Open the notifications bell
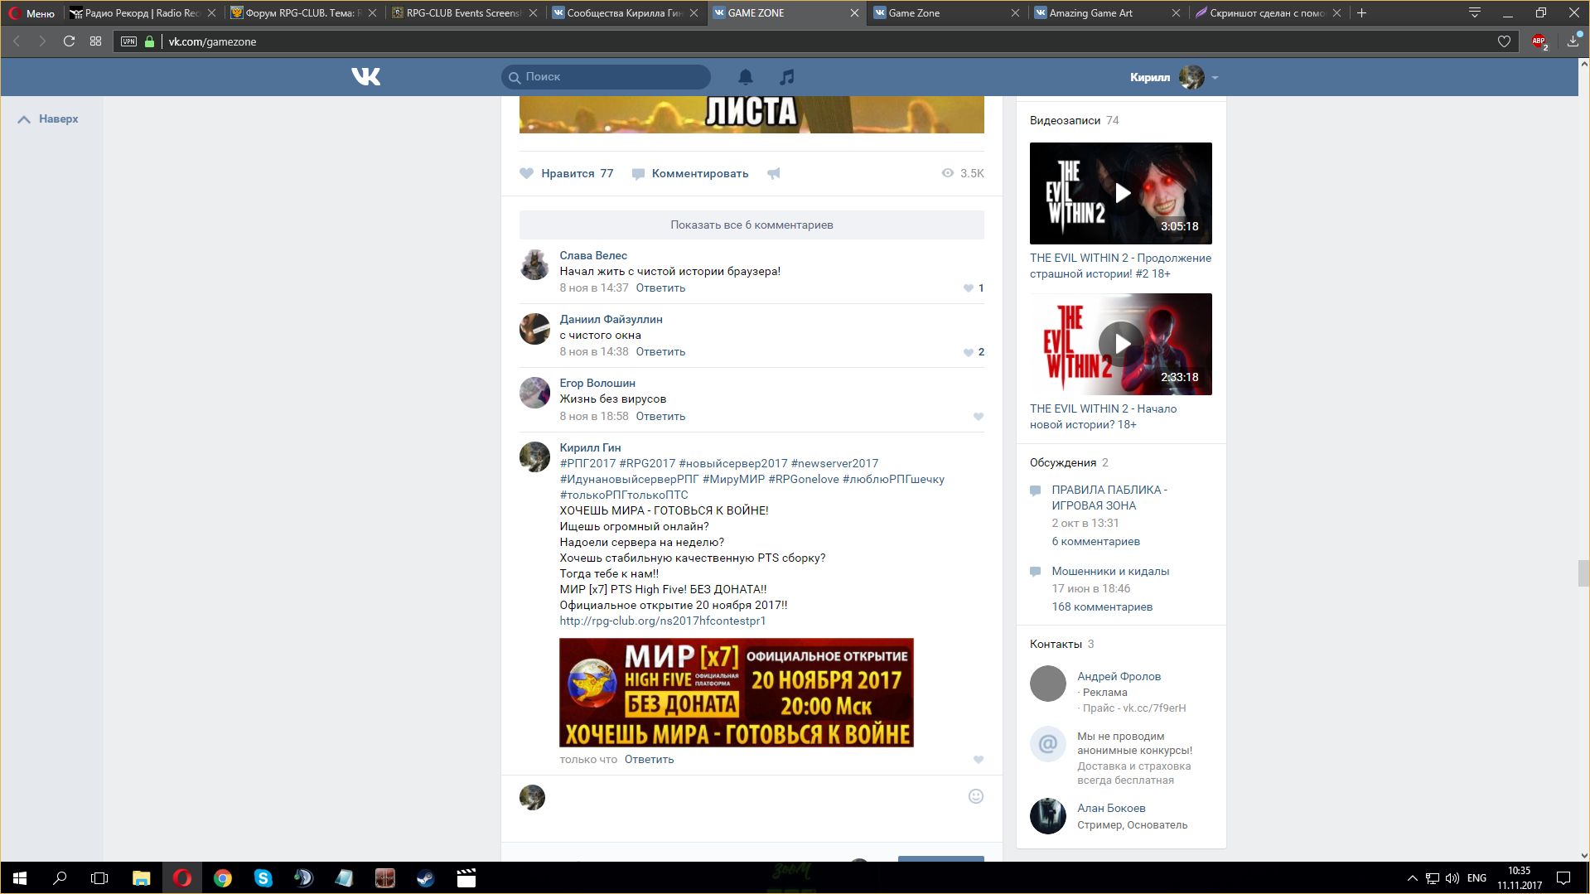The width and height of the screenshot is (1590, 894). [746, 77]
